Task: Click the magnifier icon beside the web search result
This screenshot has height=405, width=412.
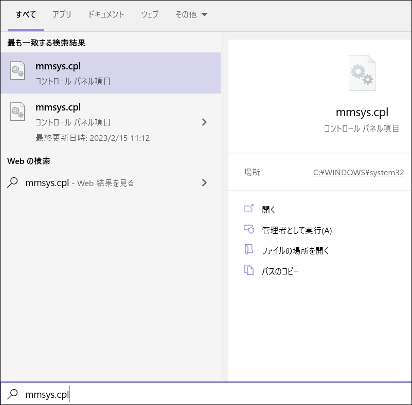Action: coord(13,182)
